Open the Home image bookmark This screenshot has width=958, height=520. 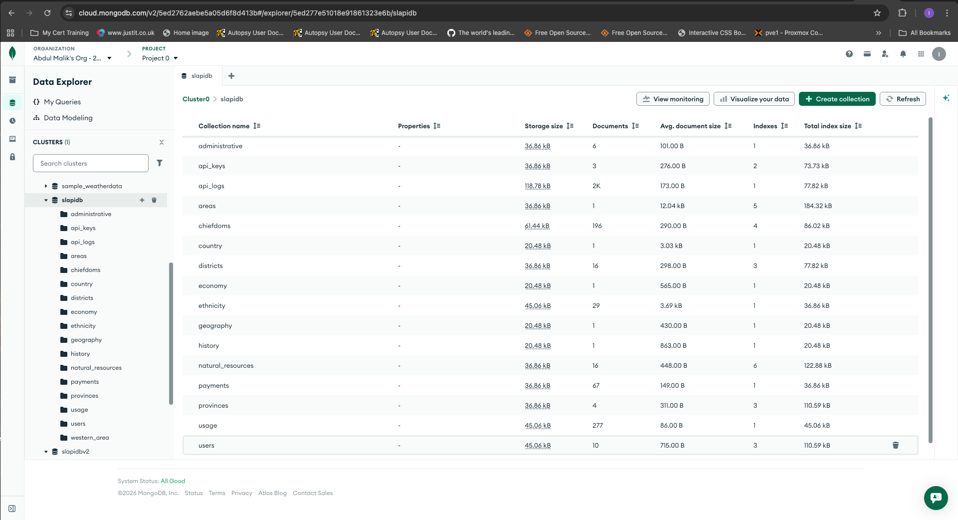[x=186, y=33]
